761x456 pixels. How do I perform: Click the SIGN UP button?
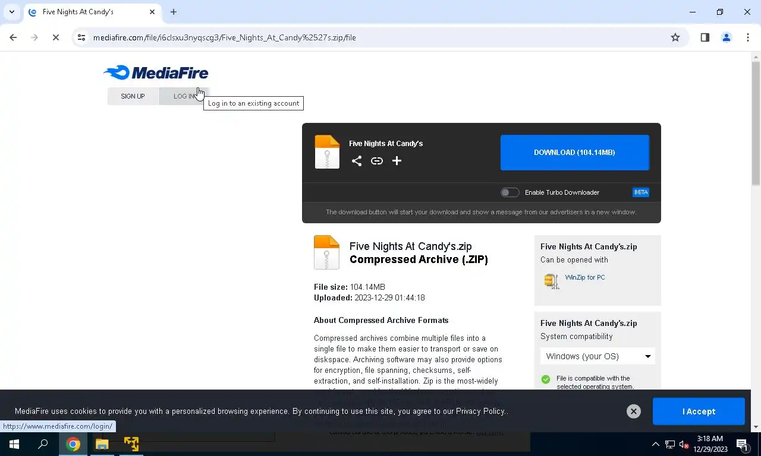coord(133,96)
